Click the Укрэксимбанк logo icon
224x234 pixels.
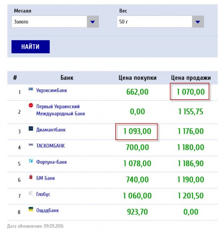pos(31,89)
